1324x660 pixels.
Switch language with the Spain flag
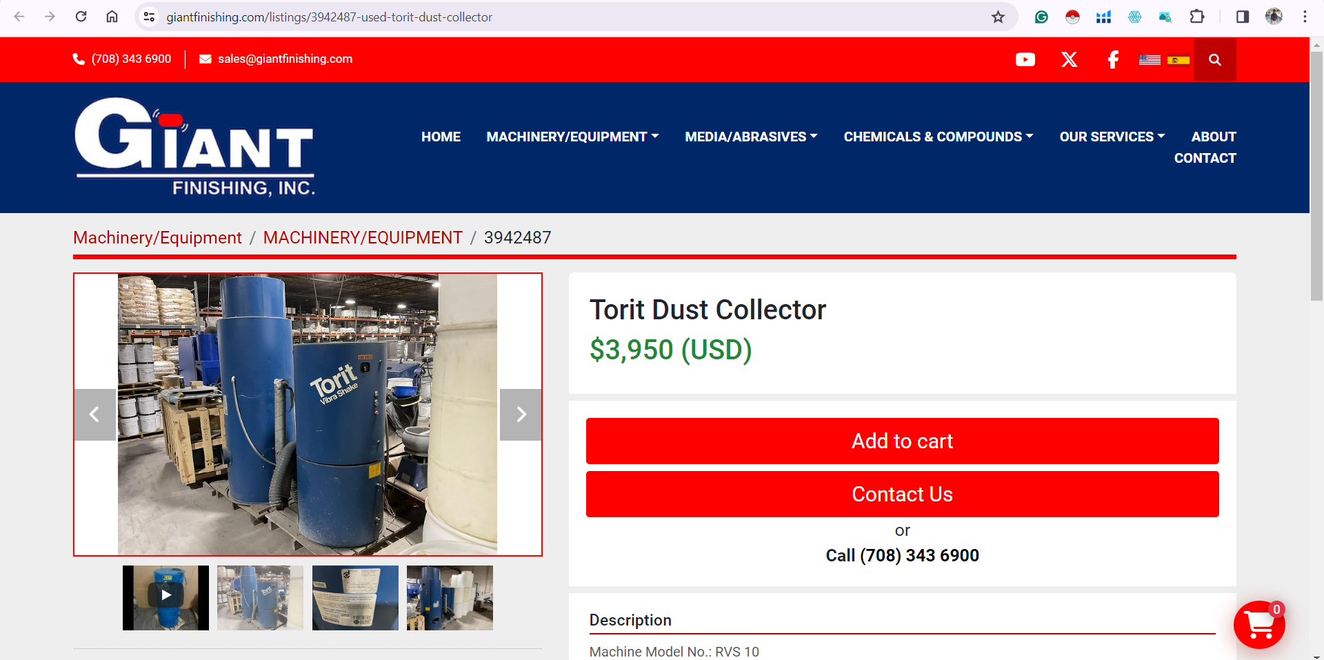pyautogui.click(x=1178, y=60)
